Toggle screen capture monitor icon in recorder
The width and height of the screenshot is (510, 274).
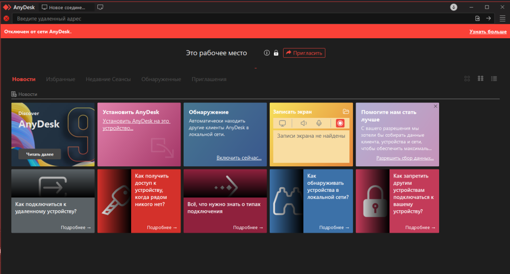pos(283,123)
